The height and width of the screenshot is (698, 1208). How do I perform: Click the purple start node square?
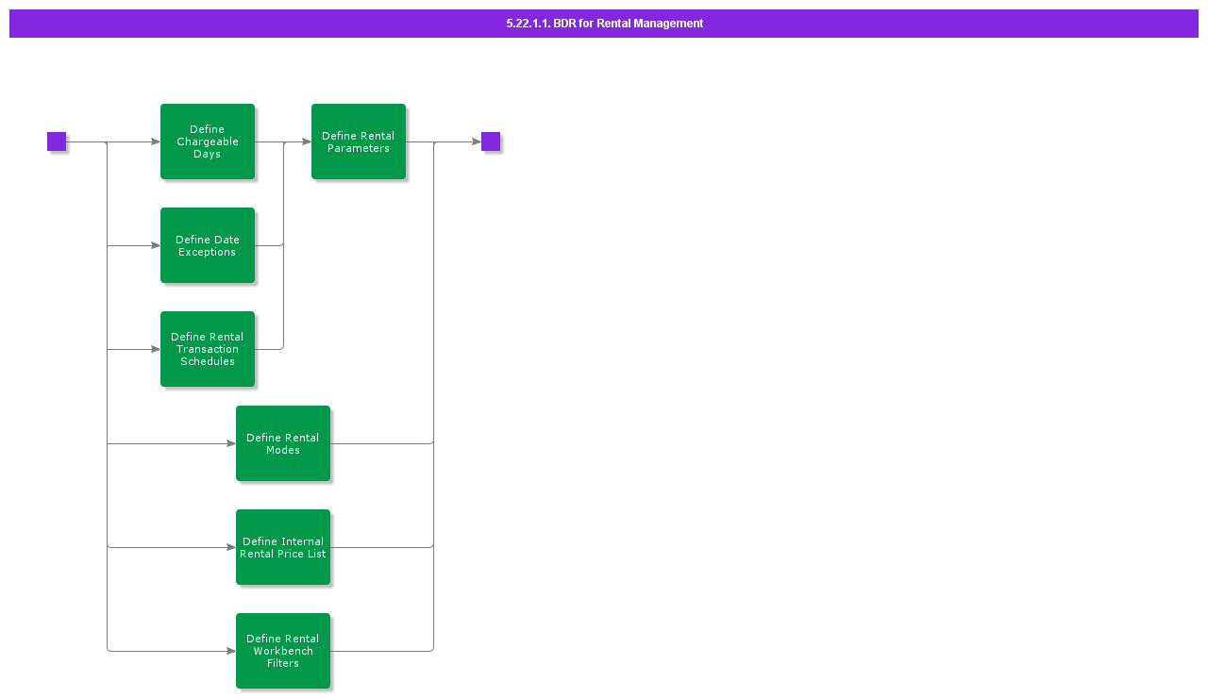(x=57, y=141)
